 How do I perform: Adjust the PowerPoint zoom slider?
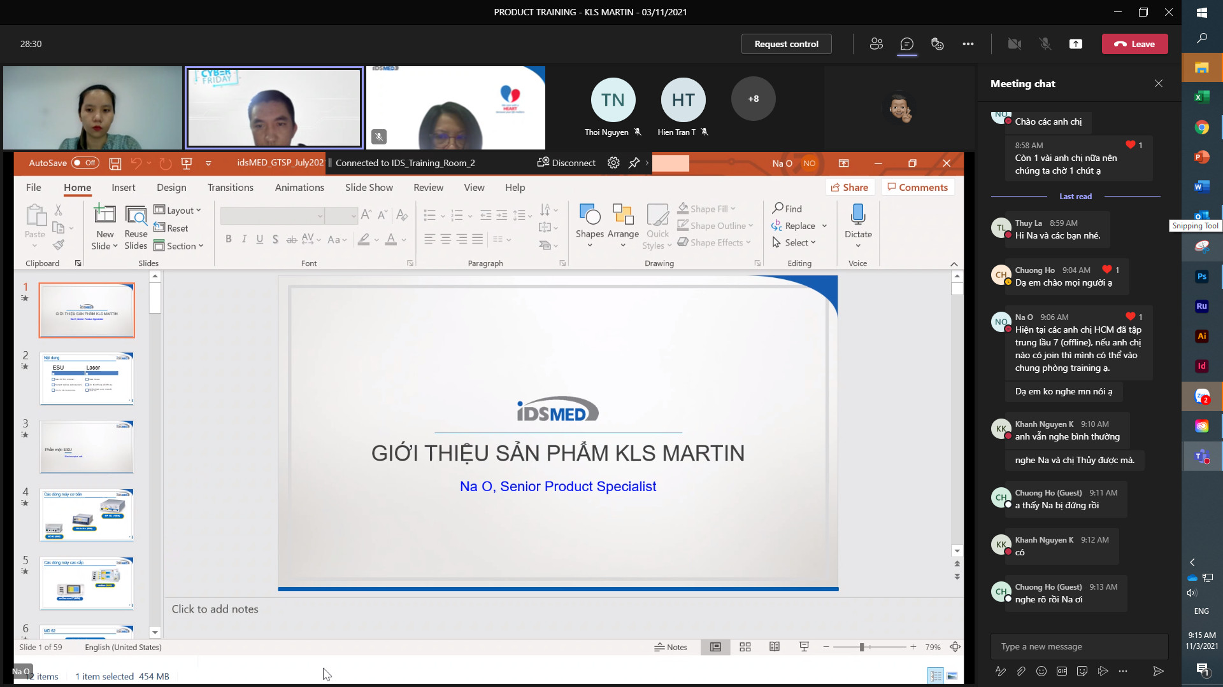pos(862,647)
